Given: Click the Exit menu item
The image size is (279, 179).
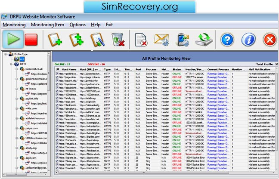Looking at the screenshot, I should (x=109, y=25).
